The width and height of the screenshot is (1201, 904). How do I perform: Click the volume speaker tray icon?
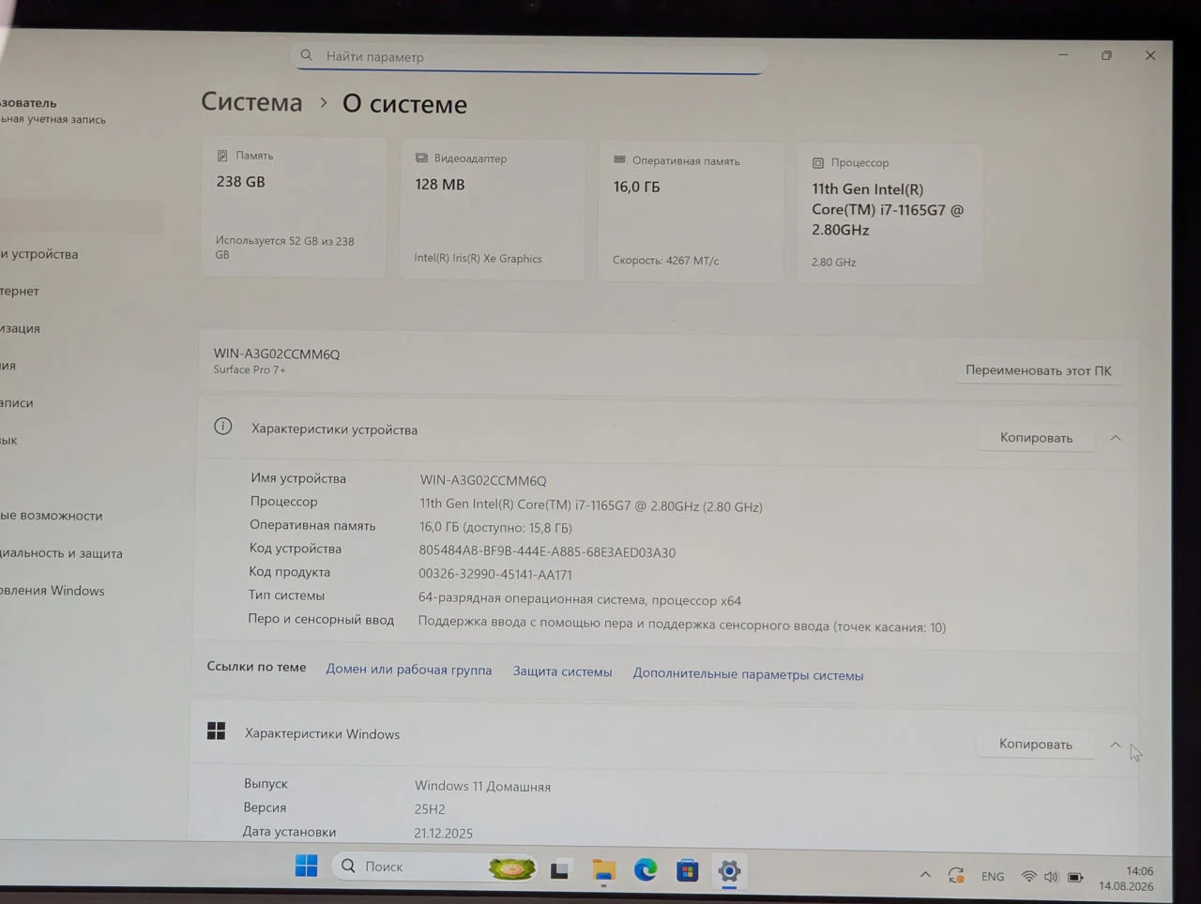1051,877
